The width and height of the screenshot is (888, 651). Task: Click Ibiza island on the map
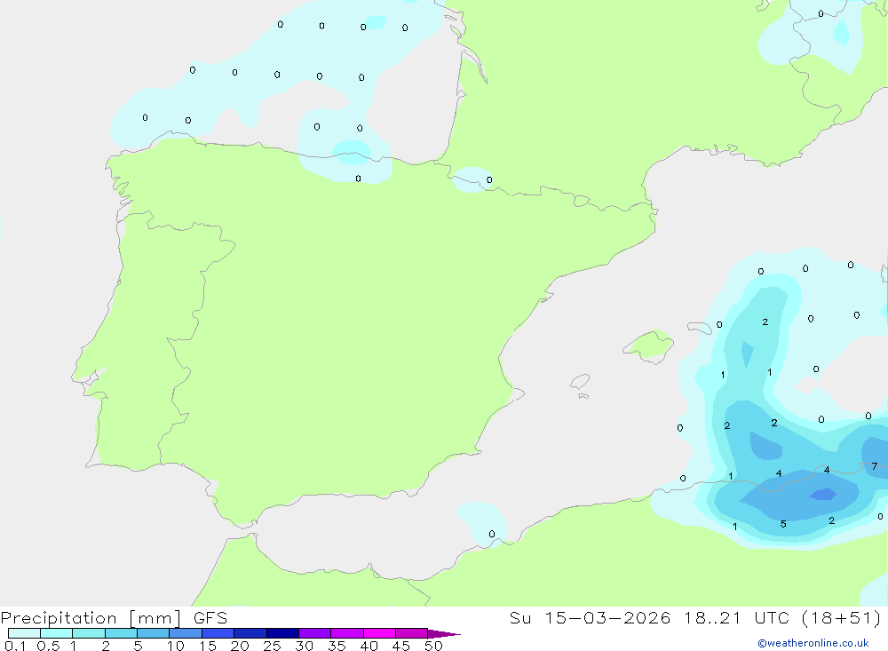(580, 381)
